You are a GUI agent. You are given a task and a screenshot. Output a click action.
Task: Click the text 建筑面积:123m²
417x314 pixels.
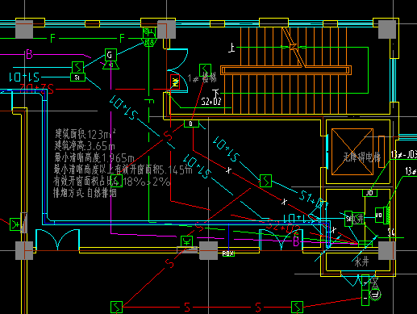85,134
